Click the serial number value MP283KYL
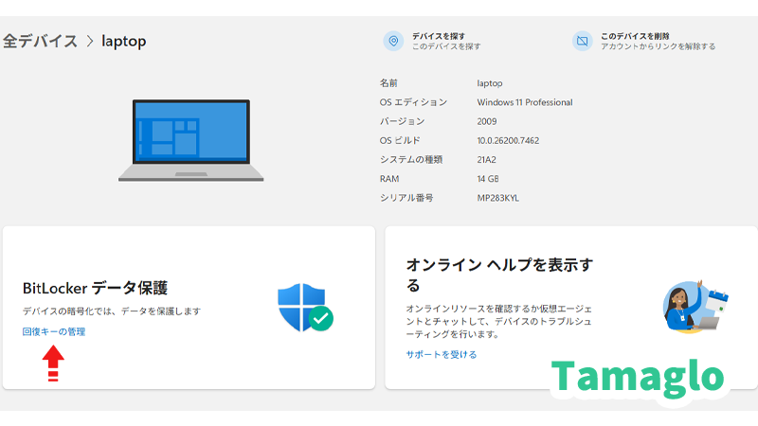 point(498,198)
